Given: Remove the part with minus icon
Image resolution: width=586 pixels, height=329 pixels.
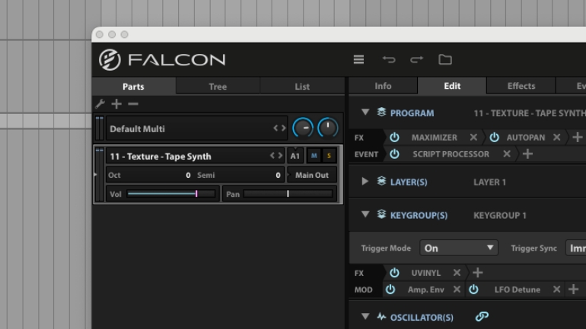Looking at the screenshot, I should 133,103.
